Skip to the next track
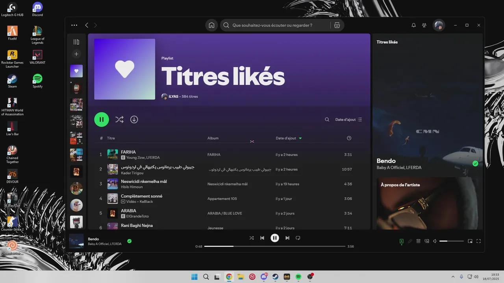This screenshot has height=283, width=504. [x=287, y=238]
